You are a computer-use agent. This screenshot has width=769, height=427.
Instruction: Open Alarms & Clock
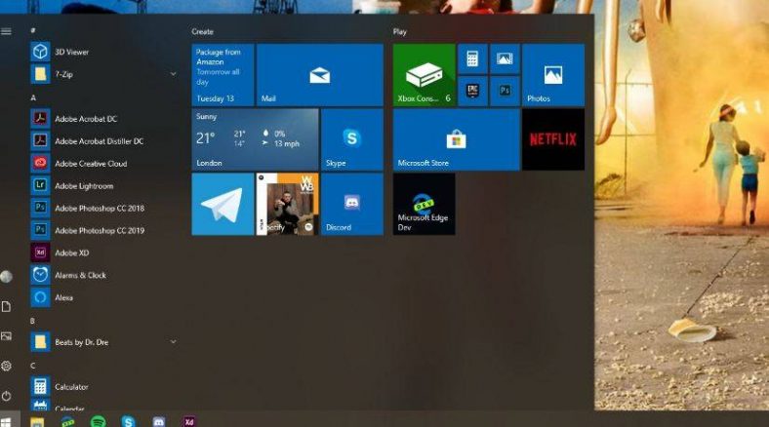[x=103, y=275]
